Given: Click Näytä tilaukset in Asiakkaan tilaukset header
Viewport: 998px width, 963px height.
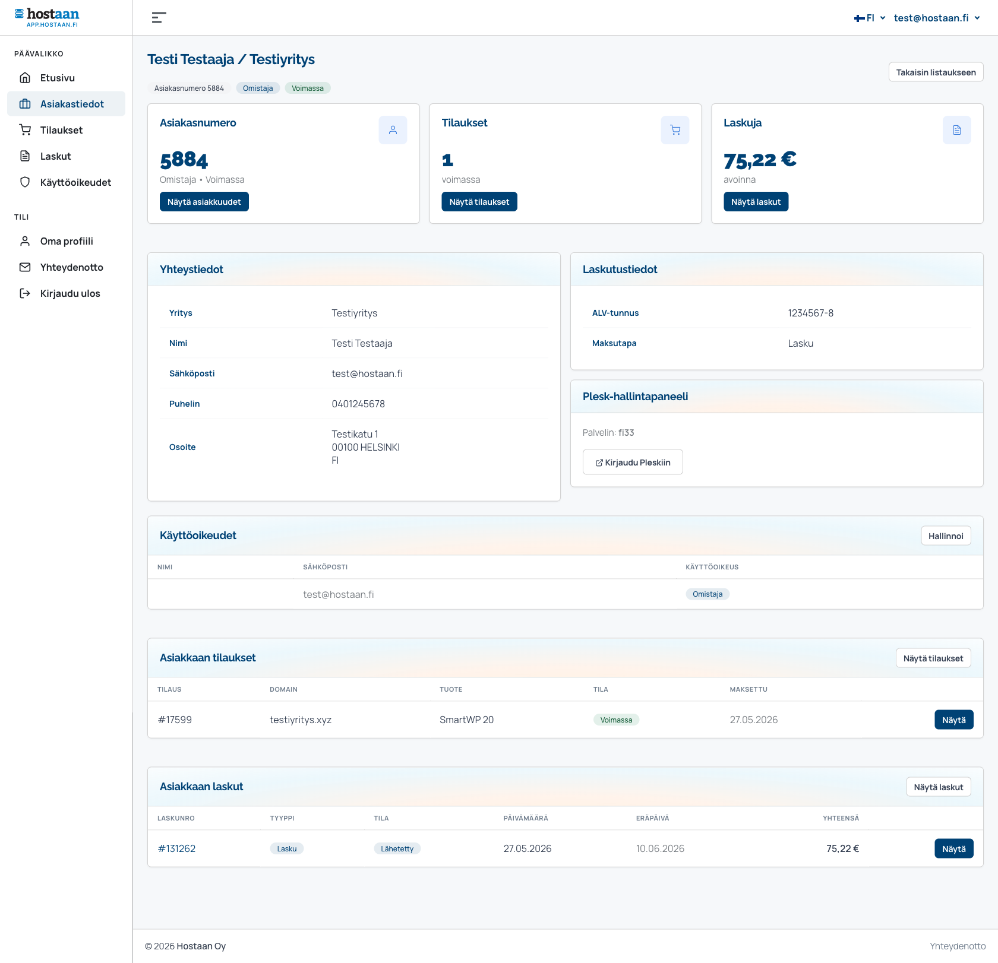Looking at the screenshot, I should pos(933,658).
